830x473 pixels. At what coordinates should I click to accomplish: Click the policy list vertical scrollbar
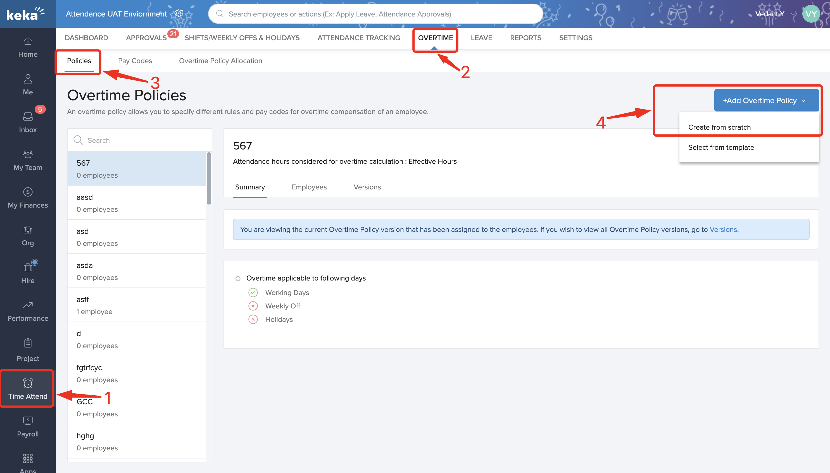tap(209, 179)
